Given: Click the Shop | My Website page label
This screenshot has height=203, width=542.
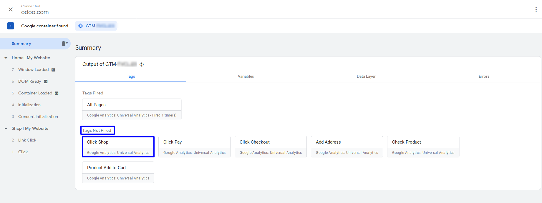Looking at the screenshot, I should (30, 128).
